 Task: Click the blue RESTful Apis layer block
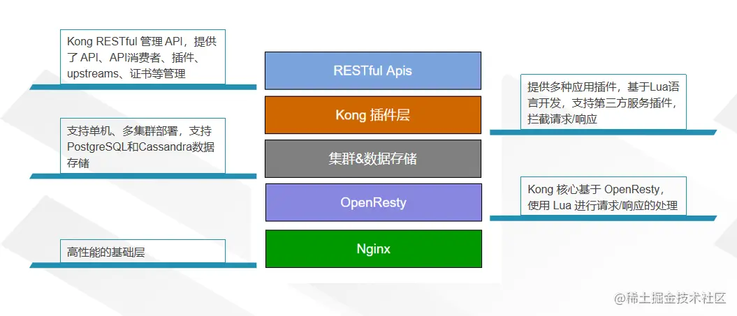coord(373,70)
